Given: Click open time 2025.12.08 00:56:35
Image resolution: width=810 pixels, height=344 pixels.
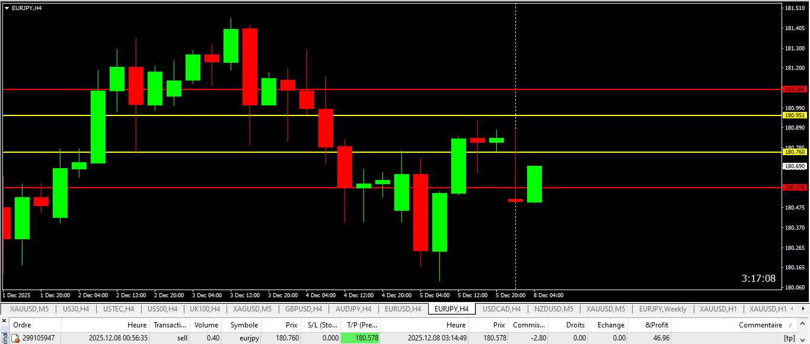Looking at the screenshot, I should pyautogui.click(x=118, y=338).
